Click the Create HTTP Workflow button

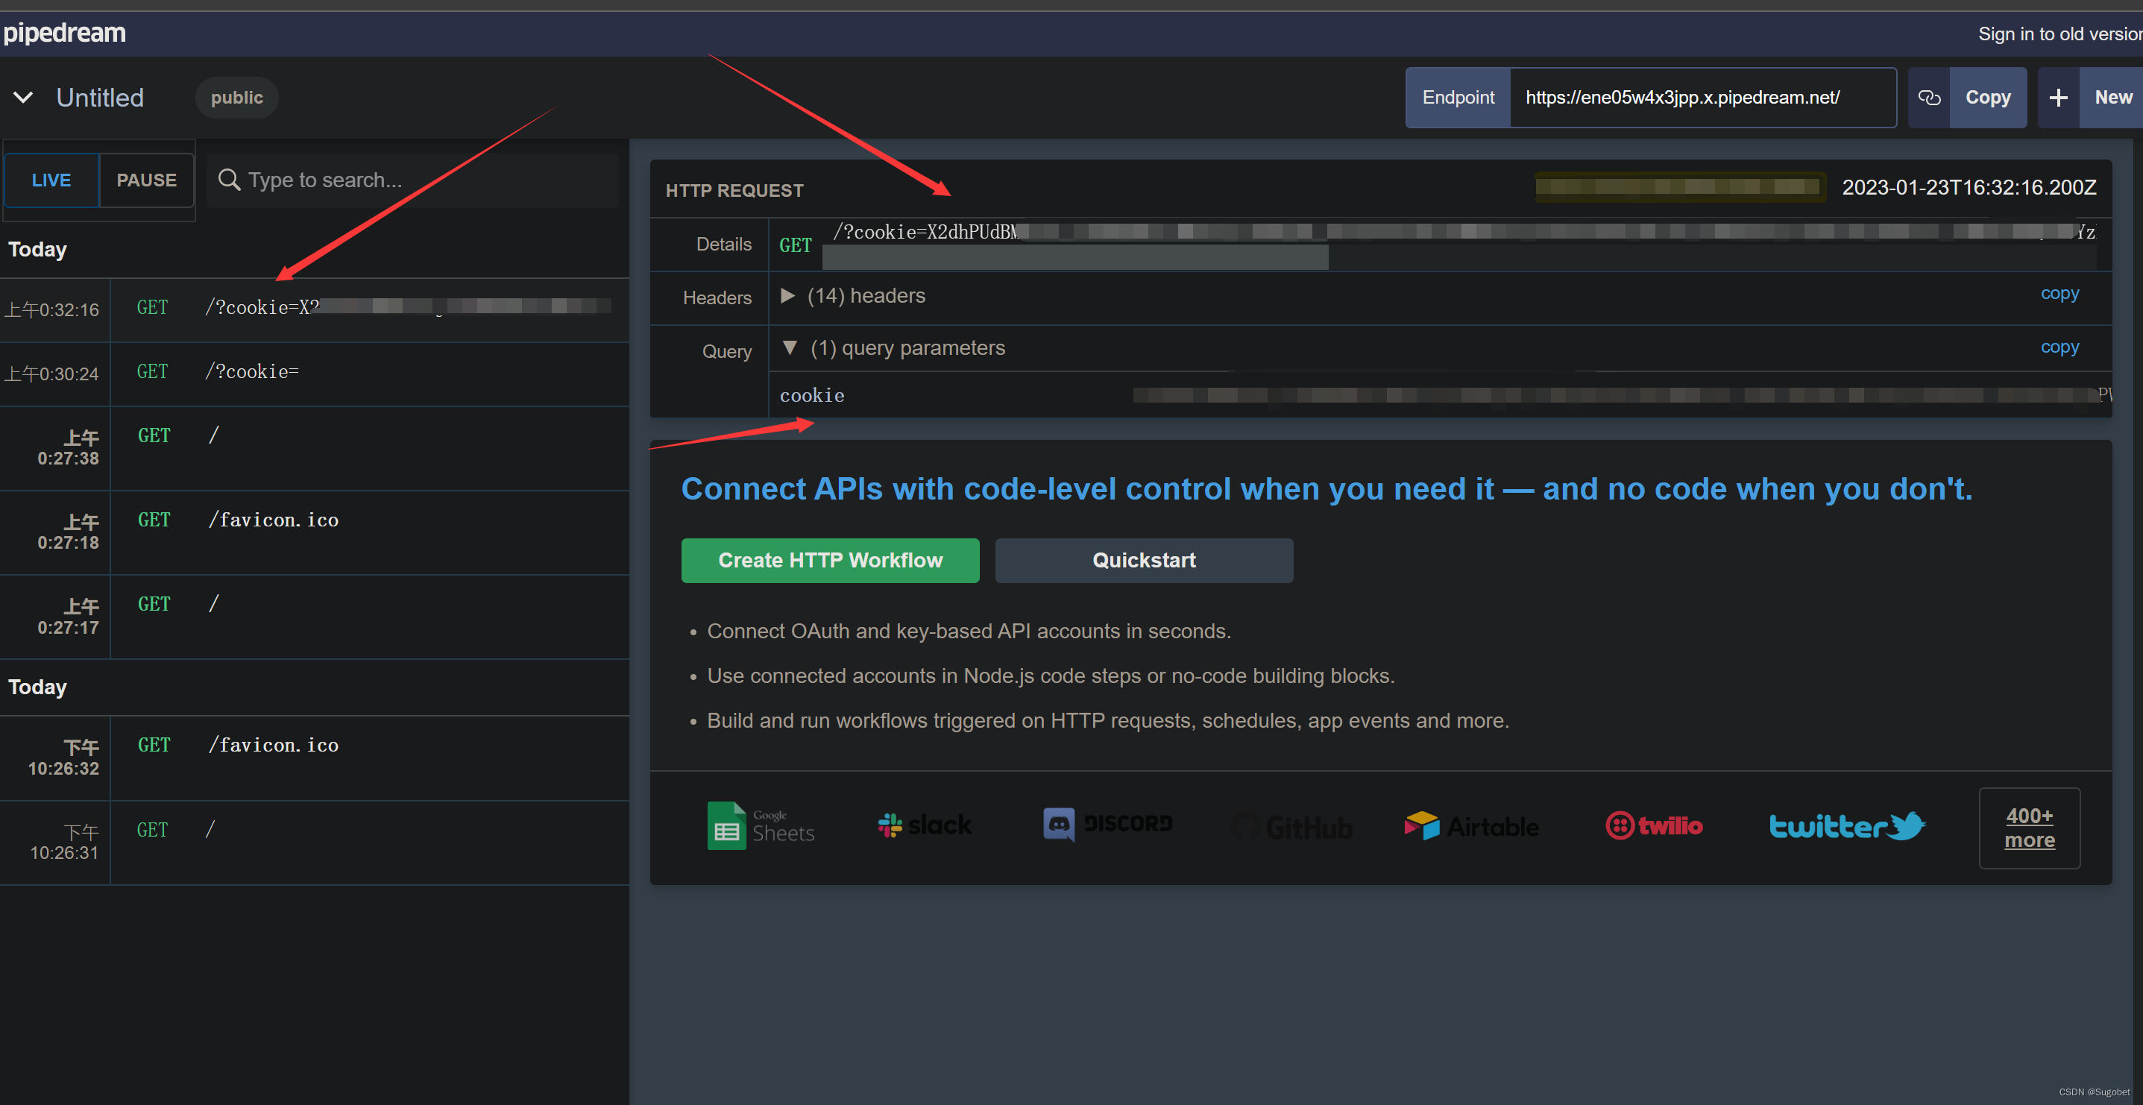[830, 560]
